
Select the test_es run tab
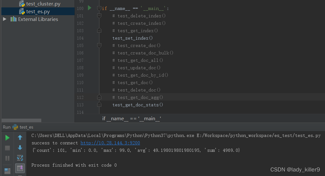click(x=26, y=127)
